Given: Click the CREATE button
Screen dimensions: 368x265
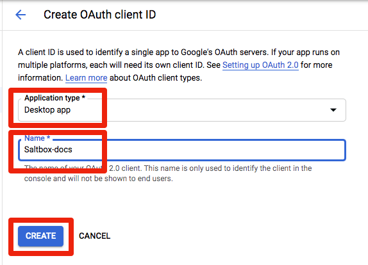Looking at the screenshot, I should coord(40,236).
